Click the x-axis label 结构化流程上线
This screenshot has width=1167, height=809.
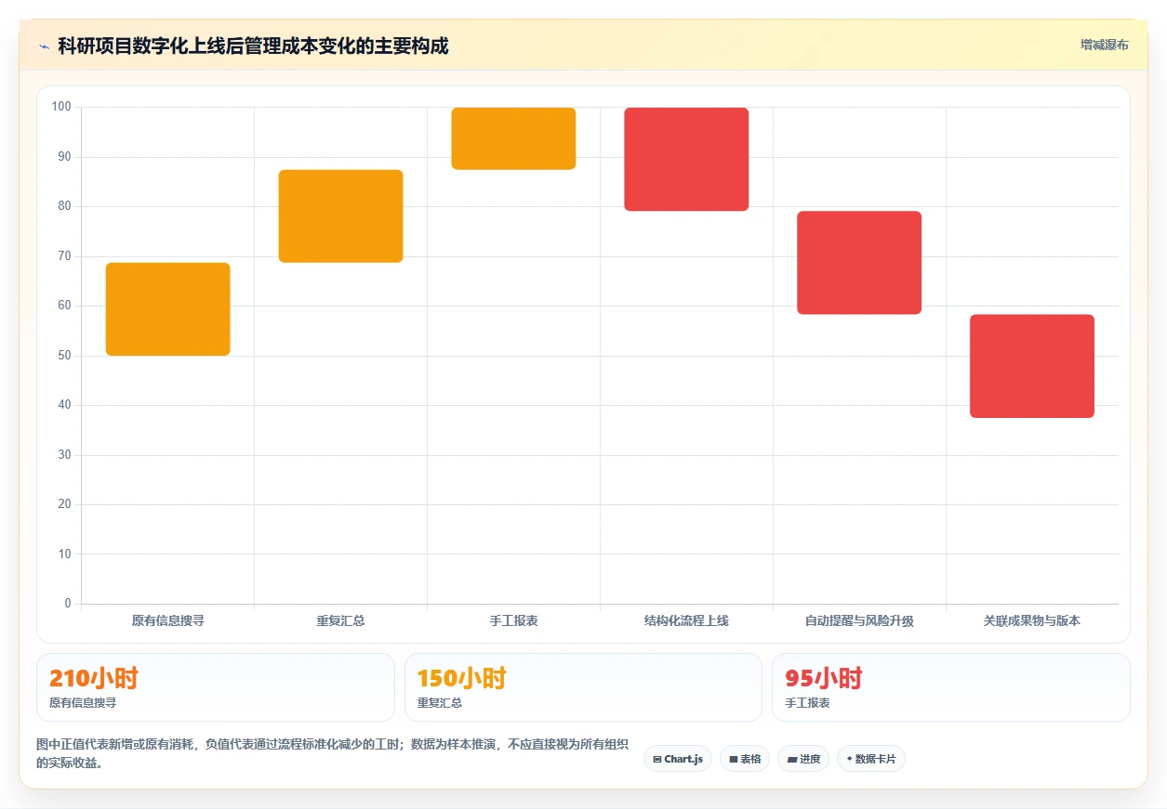[686, 620]
